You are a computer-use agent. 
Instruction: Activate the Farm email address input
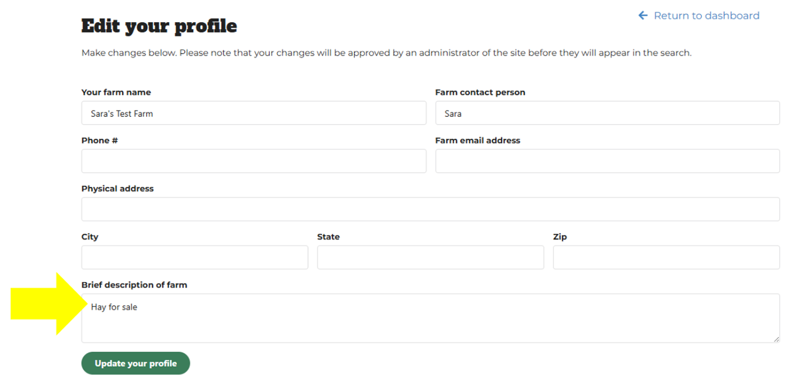(607, 161)
